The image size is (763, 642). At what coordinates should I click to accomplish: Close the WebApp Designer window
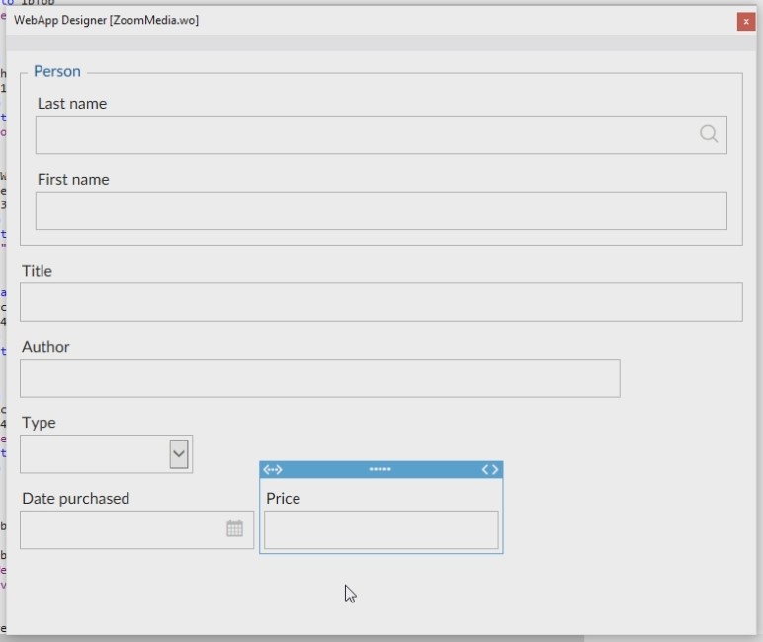[745, 21]
